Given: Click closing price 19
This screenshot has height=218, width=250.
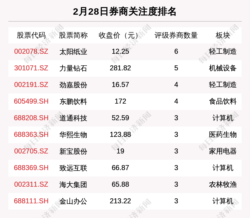Looking at the screenshot, I should (120, 151).
